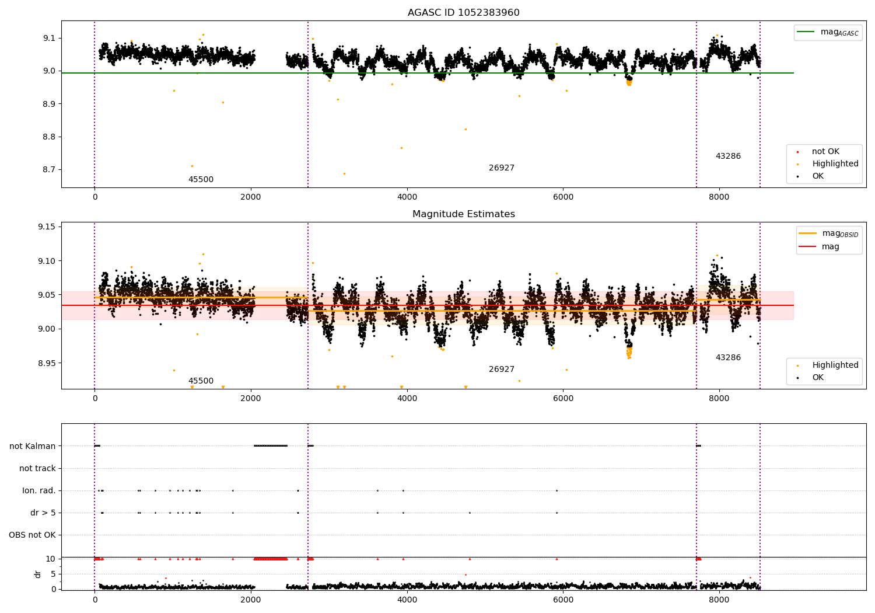Viewport: 875px width, 613px height.
Task: Click the '9.1' y-tick of the top plot
Action: point(50,38)
